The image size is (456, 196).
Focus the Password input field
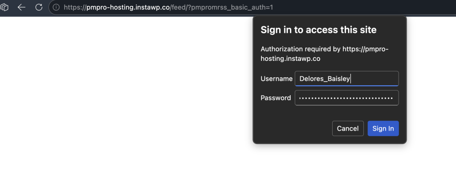(346, 98)
